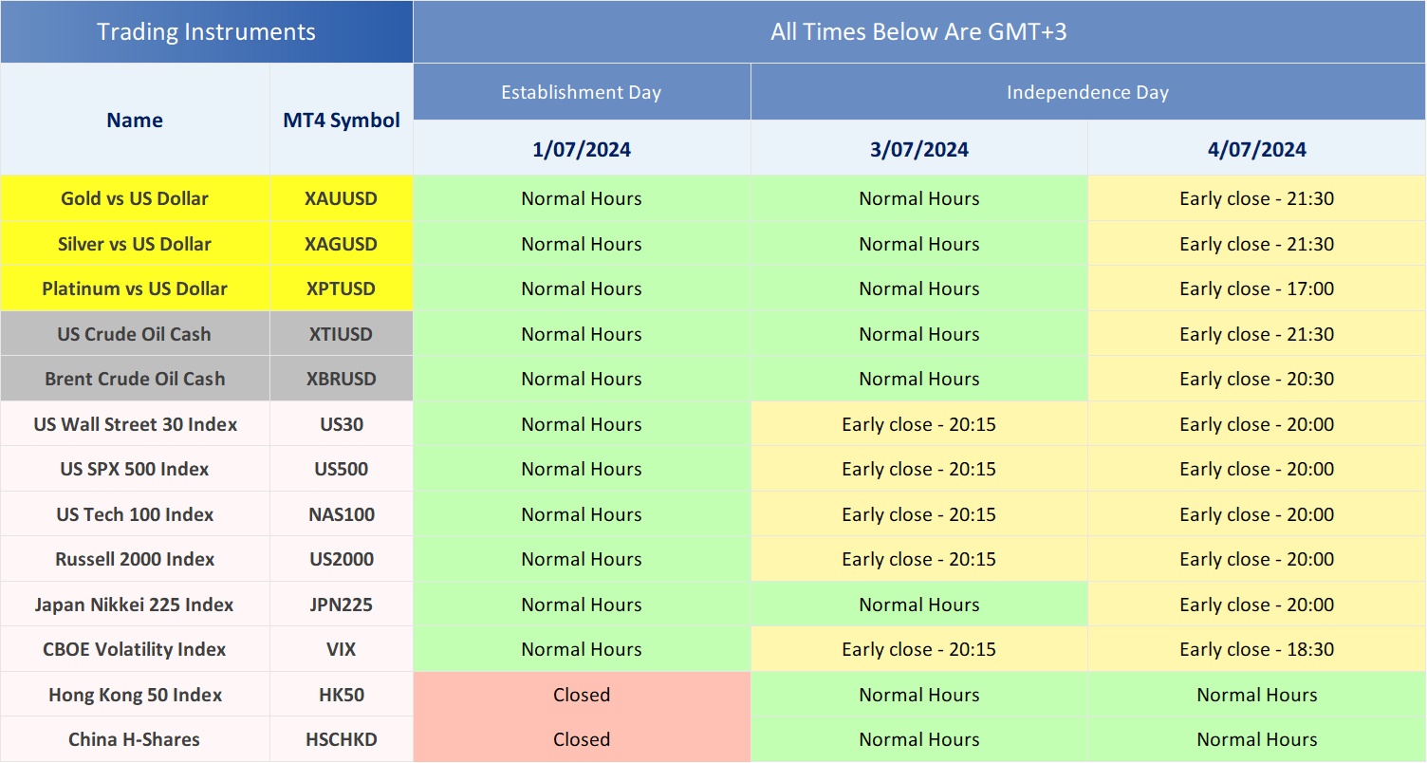This screenshot has height=763, width=1427.
Task: Click VIX's 'Early close - 18:30' cell
Action: [1256, 649]
